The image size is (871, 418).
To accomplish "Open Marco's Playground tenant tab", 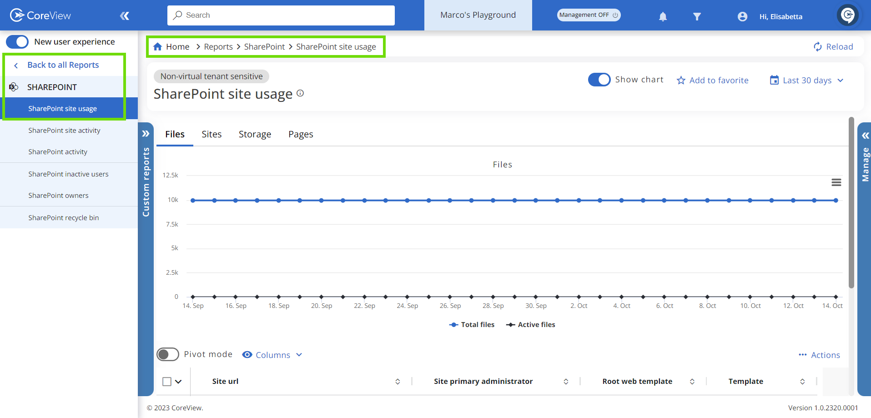I will [478, 15].
